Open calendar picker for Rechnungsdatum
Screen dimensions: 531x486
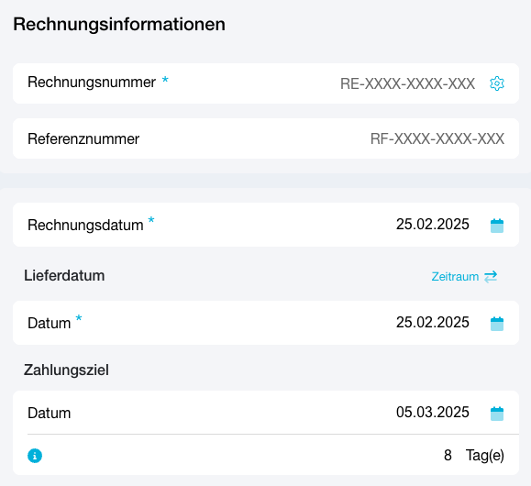[497, 226]
